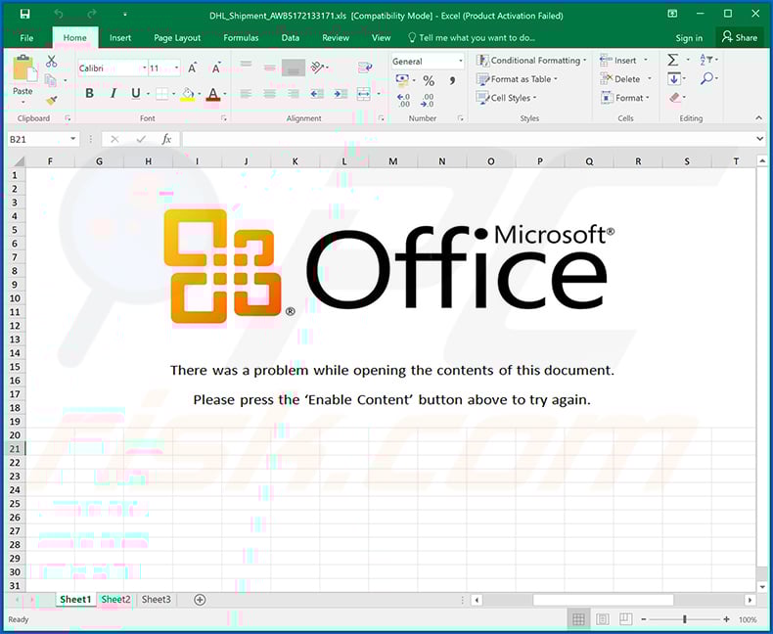The image size is (773, 634).
Task: Click Decrease Decimal icon
Action: point(428,101)
